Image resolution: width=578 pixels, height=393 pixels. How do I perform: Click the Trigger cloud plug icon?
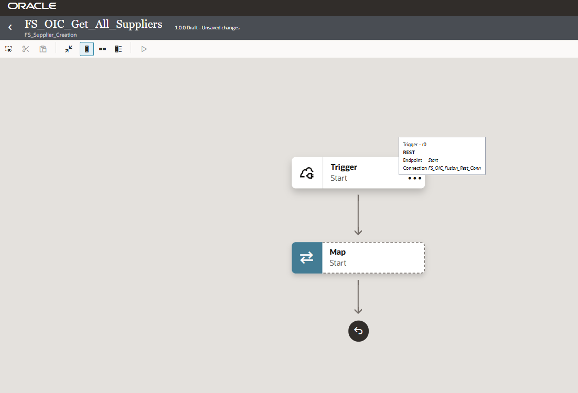click(307, 173)
